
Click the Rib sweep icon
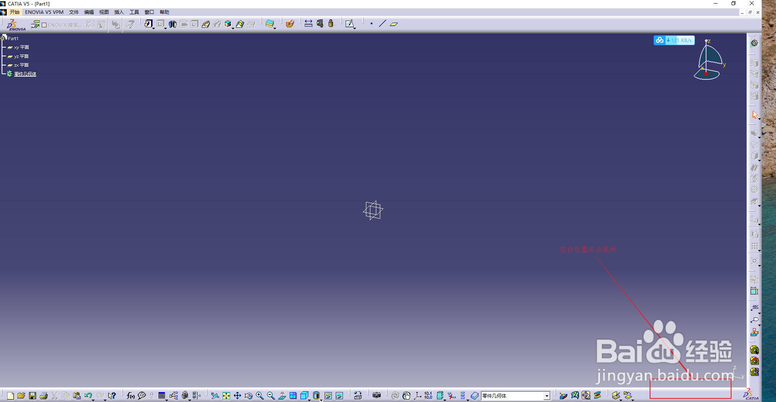(206, 24)
